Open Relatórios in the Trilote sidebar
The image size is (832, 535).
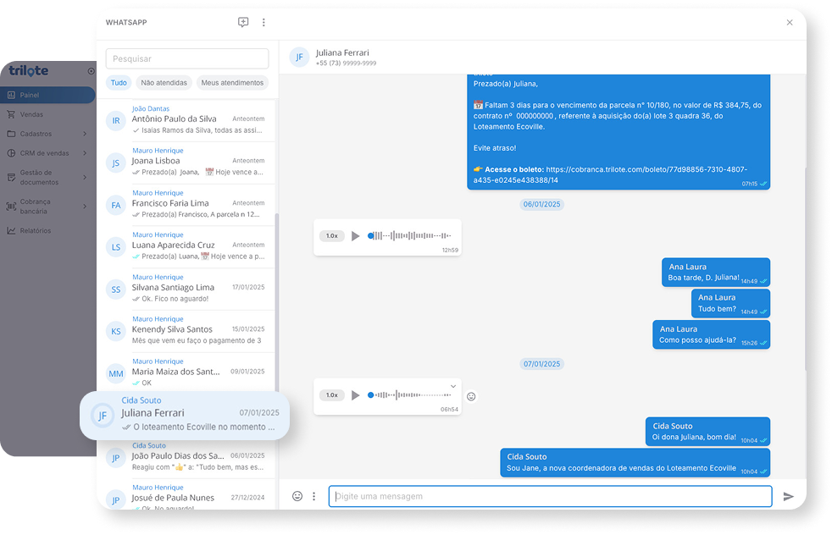point(47,230)
